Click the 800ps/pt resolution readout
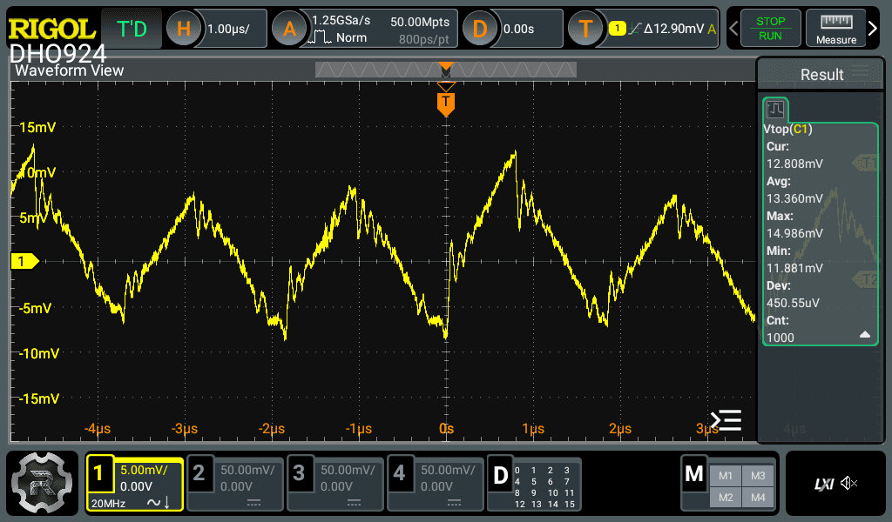Screen dimensions: 892x522 point(424,39)
